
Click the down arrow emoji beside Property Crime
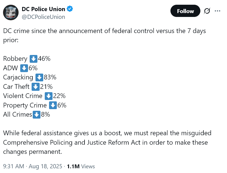53,106
